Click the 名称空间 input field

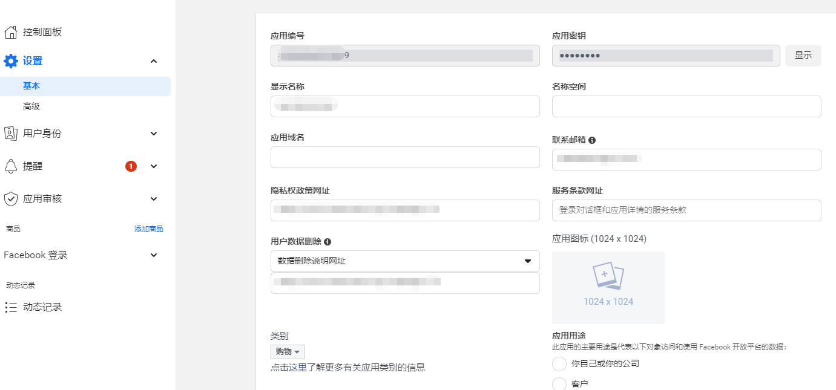pyautogui.click(x=686, y=106)
